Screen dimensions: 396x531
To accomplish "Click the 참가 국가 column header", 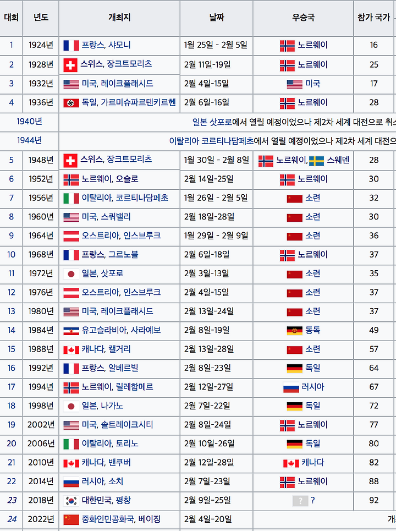I will click(373, 18).
